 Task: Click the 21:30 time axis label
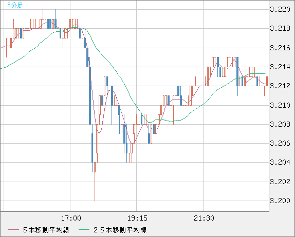204,218
